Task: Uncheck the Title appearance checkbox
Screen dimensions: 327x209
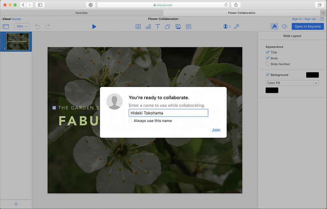Action: [x=268, y=52]
